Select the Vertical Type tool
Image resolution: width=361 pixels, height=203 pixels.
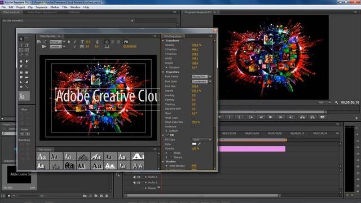tap(27, 45)
